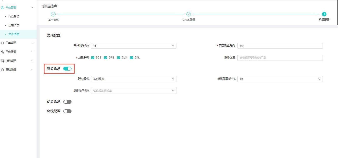338x158 pixels.
Task: Select 工程信息 in the sidebar menu
Action: pyautogui.click(x=14, y=25)
